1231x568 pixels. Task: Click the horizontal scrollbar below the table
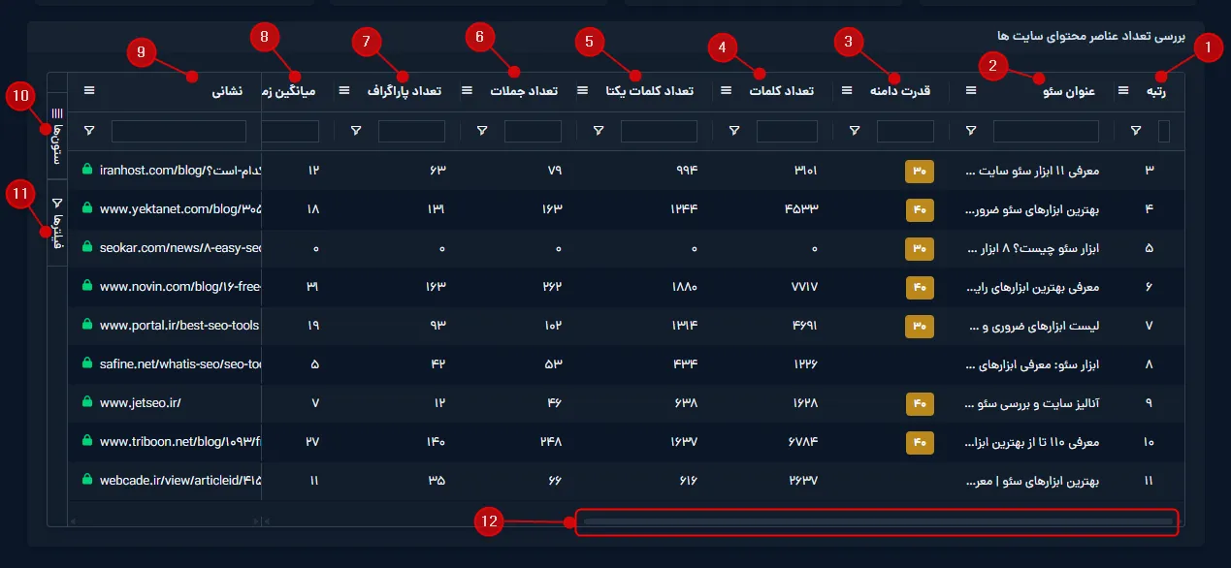[877, 522]
